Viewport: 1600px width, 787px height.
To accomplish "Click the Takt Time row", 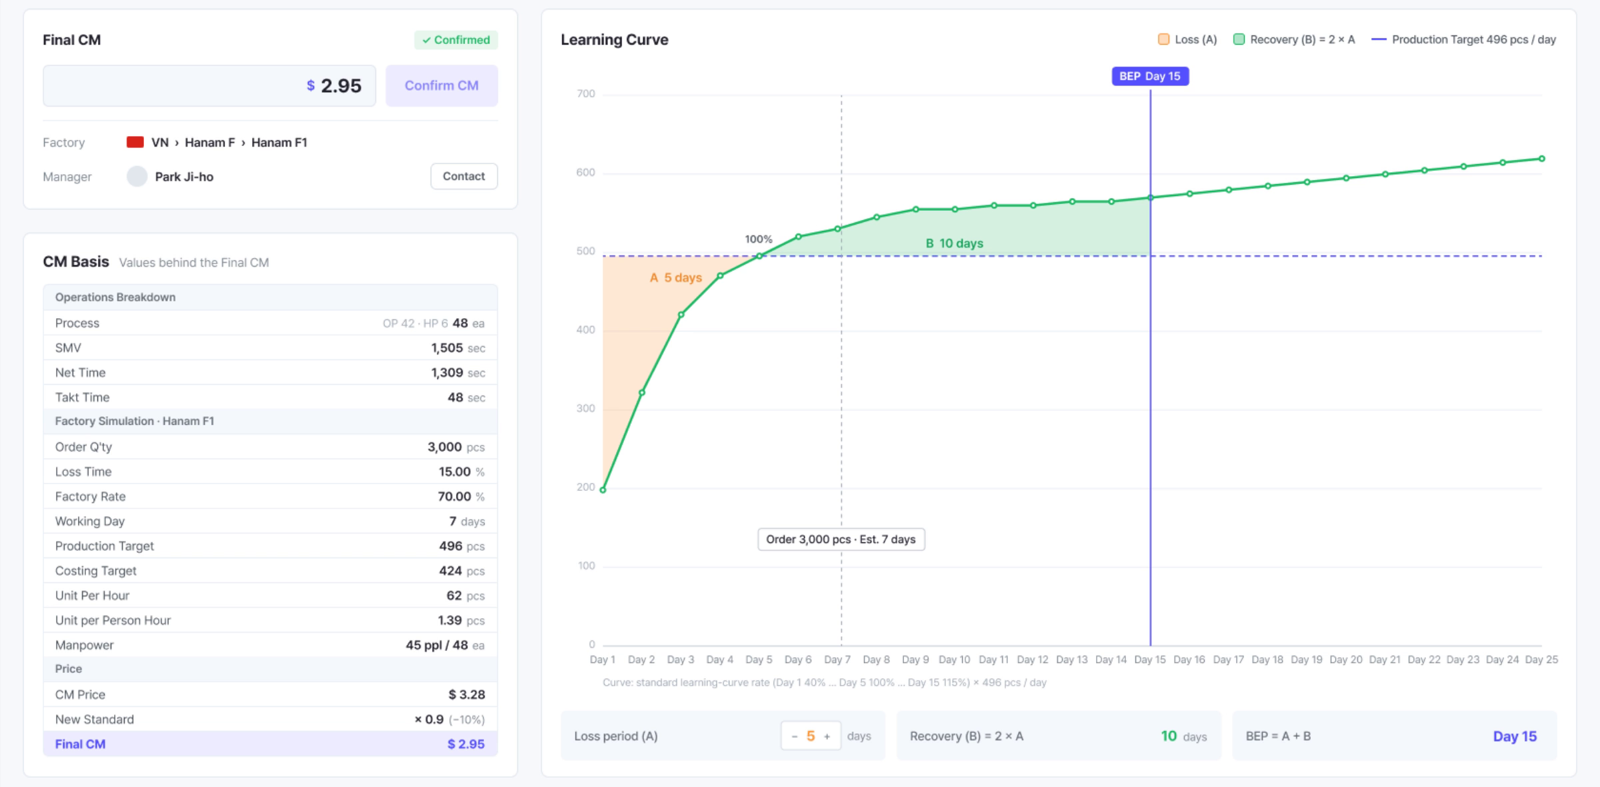I will tap(270, 397).
